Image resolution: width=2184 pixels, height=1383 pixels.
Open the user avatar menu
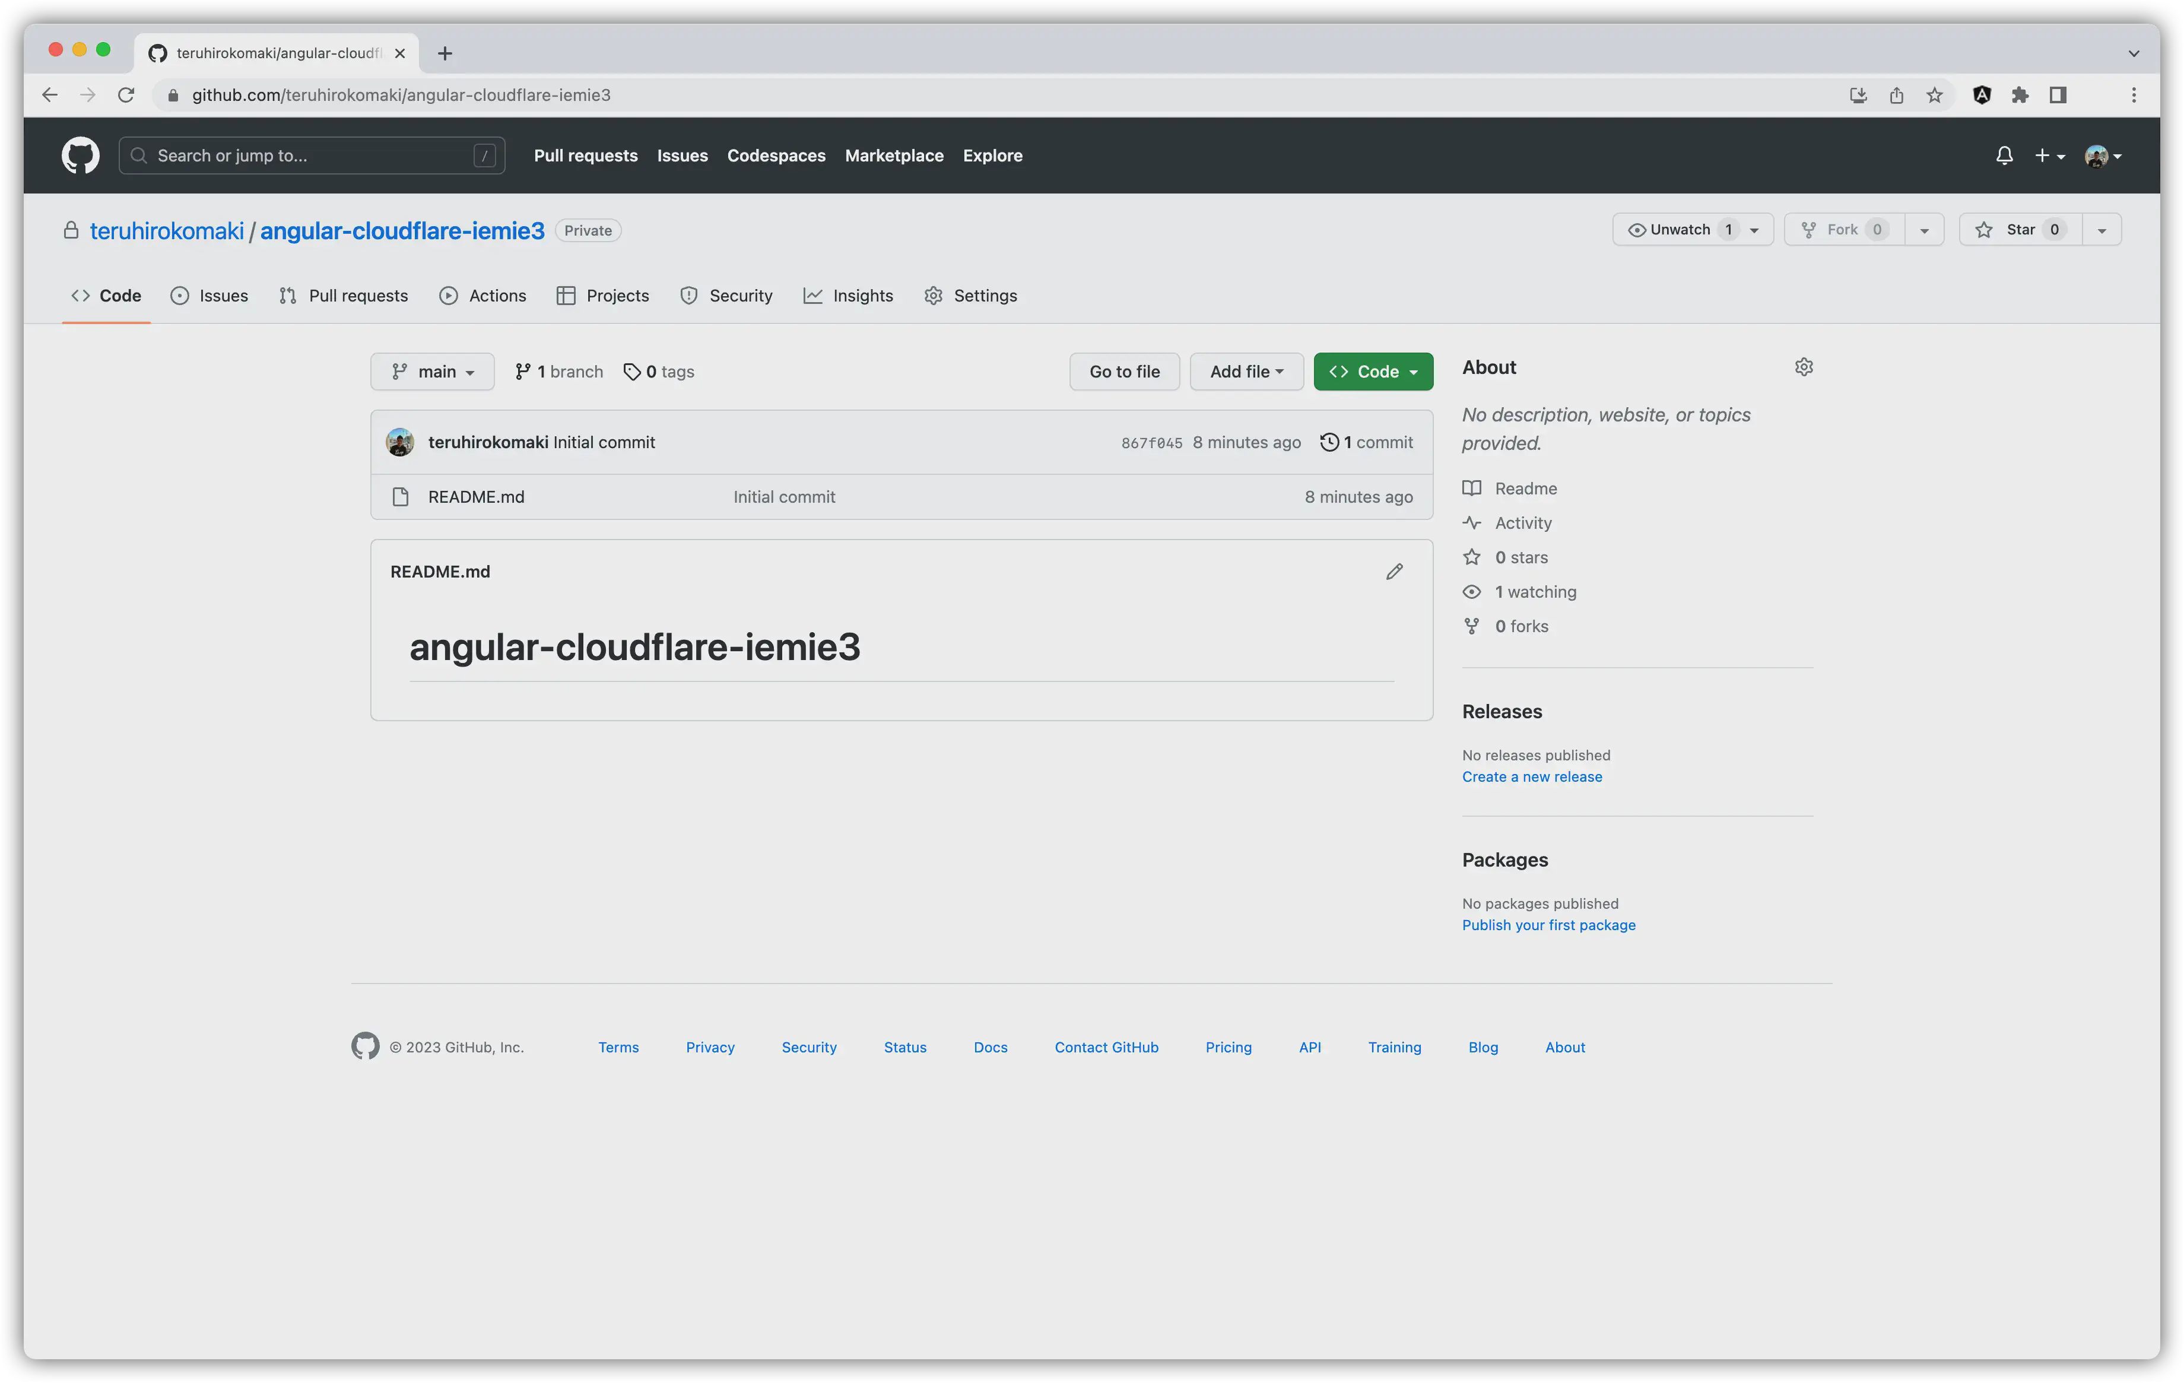pyautogui.click(x=2102, y=155)
